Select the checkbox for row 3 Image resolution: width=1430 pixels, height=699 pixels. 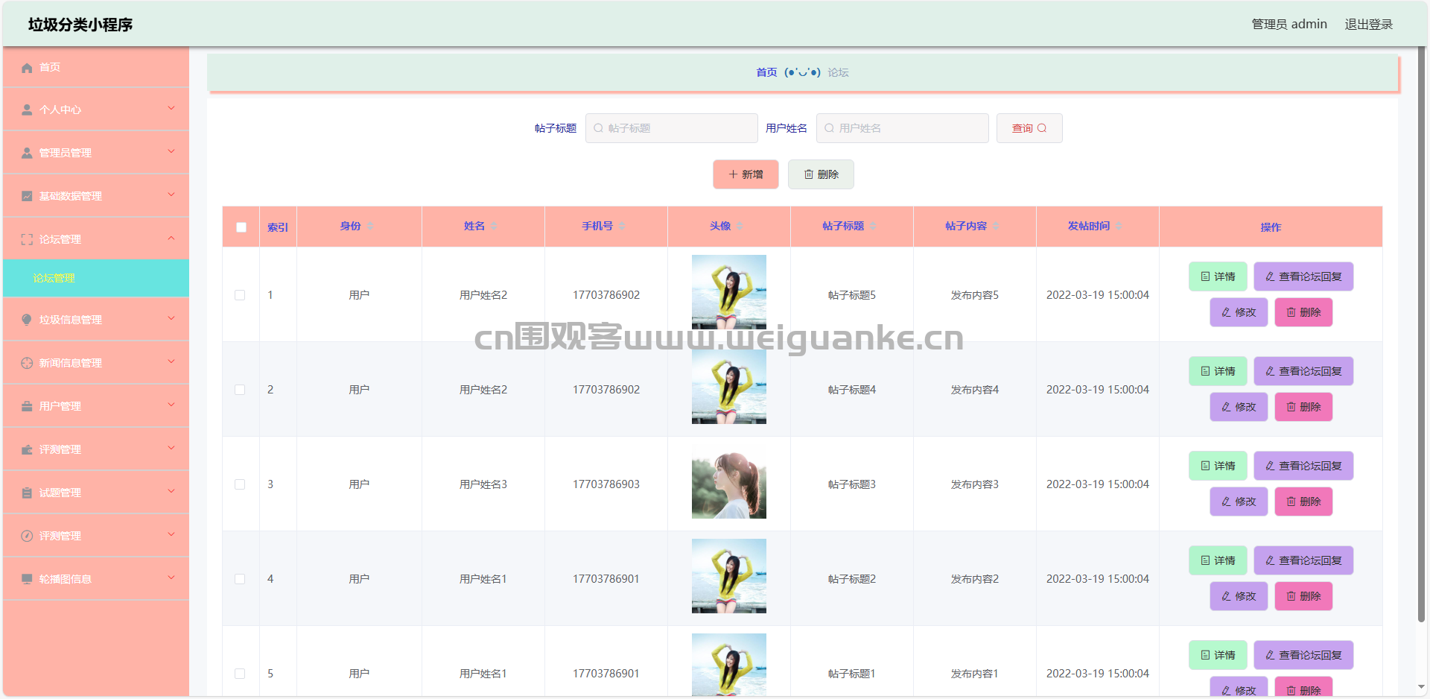pos(240,484)
